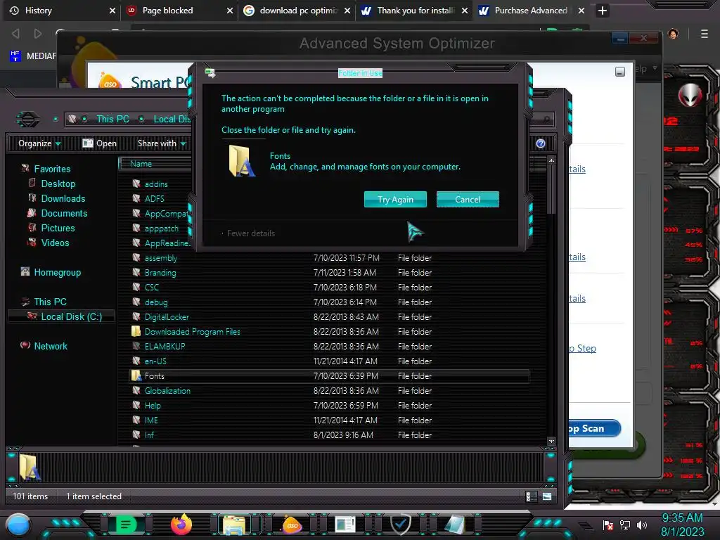Switch to the Purchase Advanced tab
Viewport: 720px width, 540px height.
[532, 10]
